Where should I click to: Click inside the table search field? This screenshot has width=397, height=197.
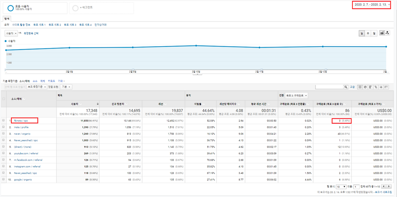pos(329,87)
